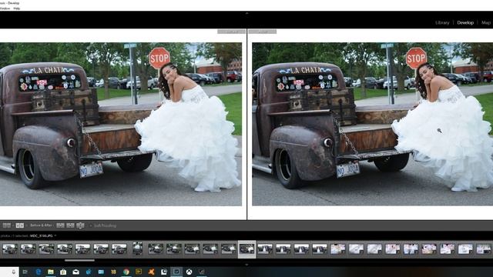
Task: Open the taskbar icon showing 18
Action: 113,272
